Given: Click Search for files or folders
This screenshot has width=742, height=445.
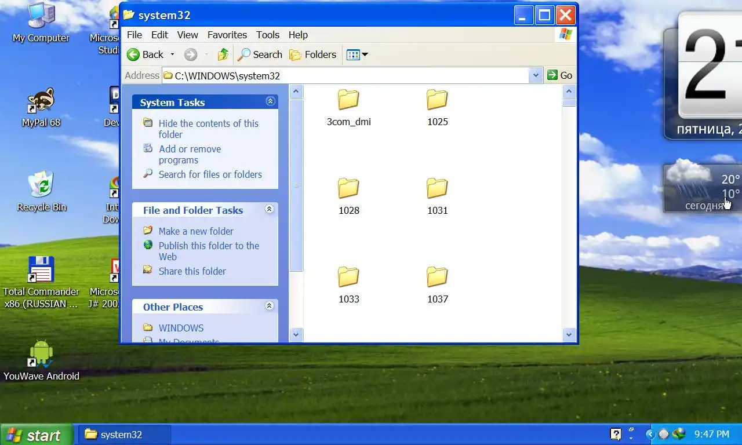Looking at the screenshot, I should point(210,174).
